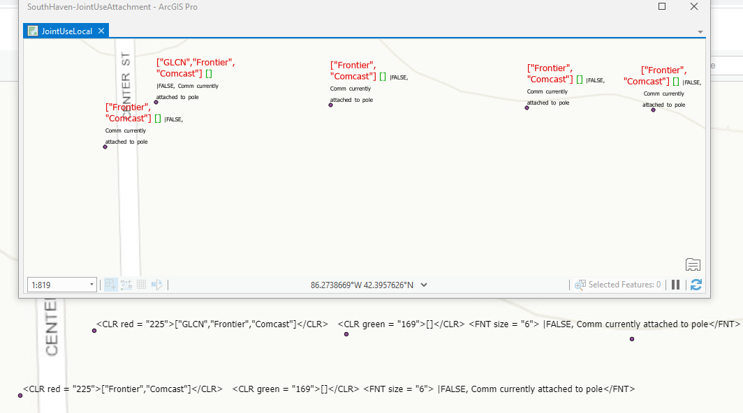Click the Correct to North direction icon
Image resolution: width=743 pixels, height=413 pixels.
[157, 285]
